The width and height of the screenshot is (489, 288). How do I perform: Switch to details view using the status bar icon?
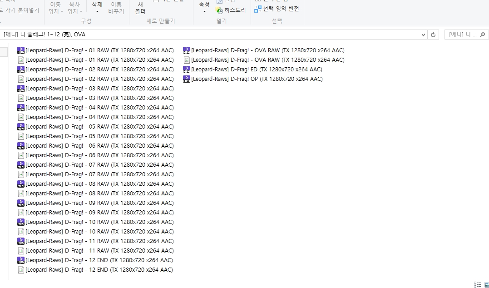478,284
